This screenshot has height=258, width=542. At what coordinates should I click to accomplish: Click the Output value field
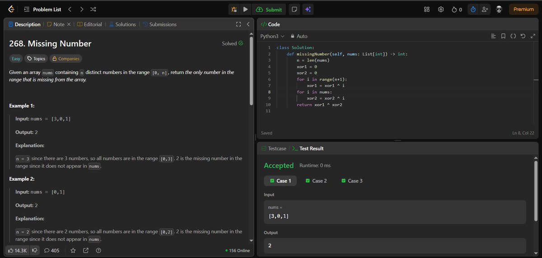395,245
